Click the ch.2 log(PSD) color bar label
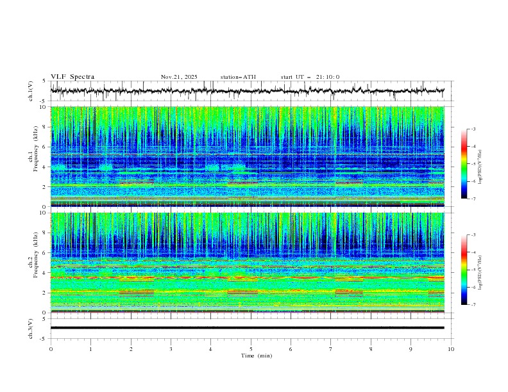Viewport: 508px width, 392px height. [x=480, y=272]
